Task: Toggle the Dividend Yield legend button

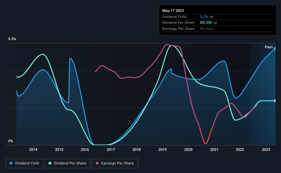Action: point(24,163)
